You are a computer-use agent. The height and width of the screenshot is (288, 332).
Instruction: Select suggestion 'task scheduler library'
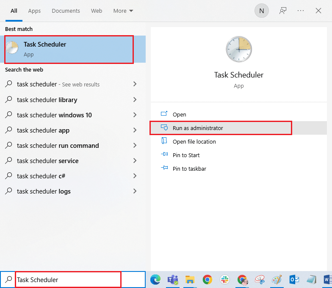click(x=73, y=100)
